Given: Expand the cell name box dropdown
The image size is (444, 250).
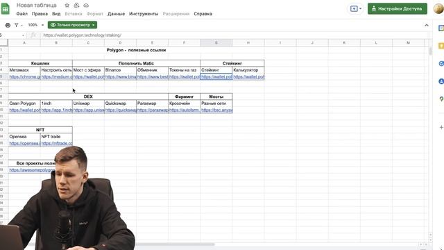Looking at the screenshot, I should click(23, 35).
